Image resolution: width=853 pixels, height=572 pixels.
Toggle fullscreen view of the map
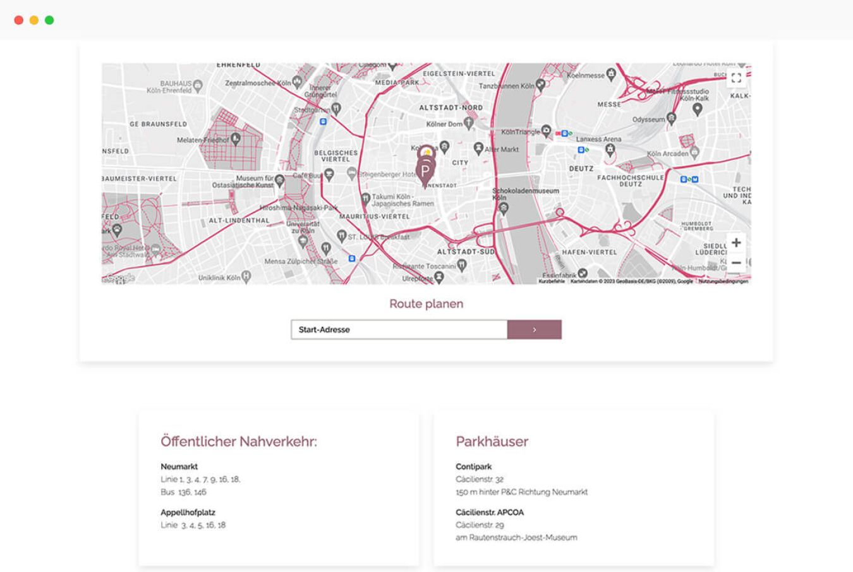coord(736,78)
